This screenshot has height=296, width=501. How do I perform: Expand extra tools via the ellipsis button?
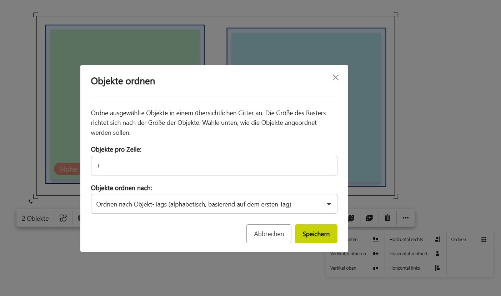(405, 218)
